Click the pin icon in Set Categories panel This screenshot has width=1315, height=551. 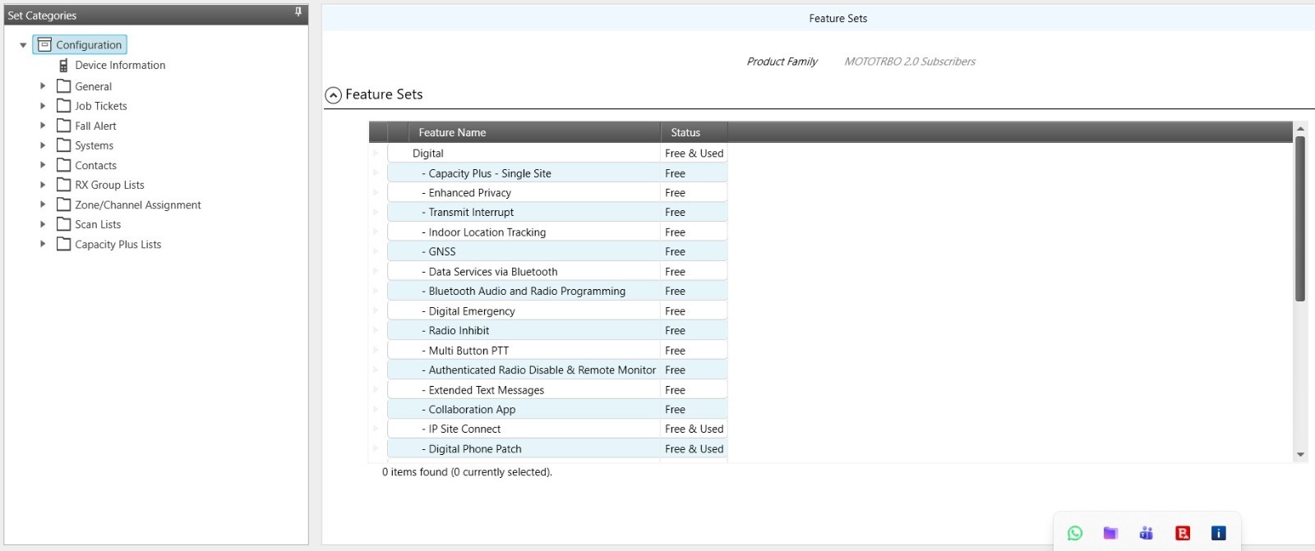(x=298, y=12)
